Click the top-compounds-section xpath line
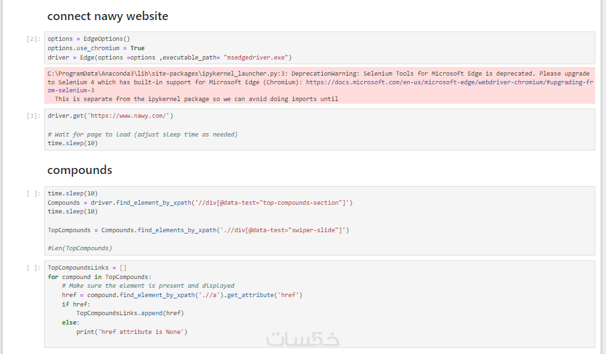 click(200, 202)
